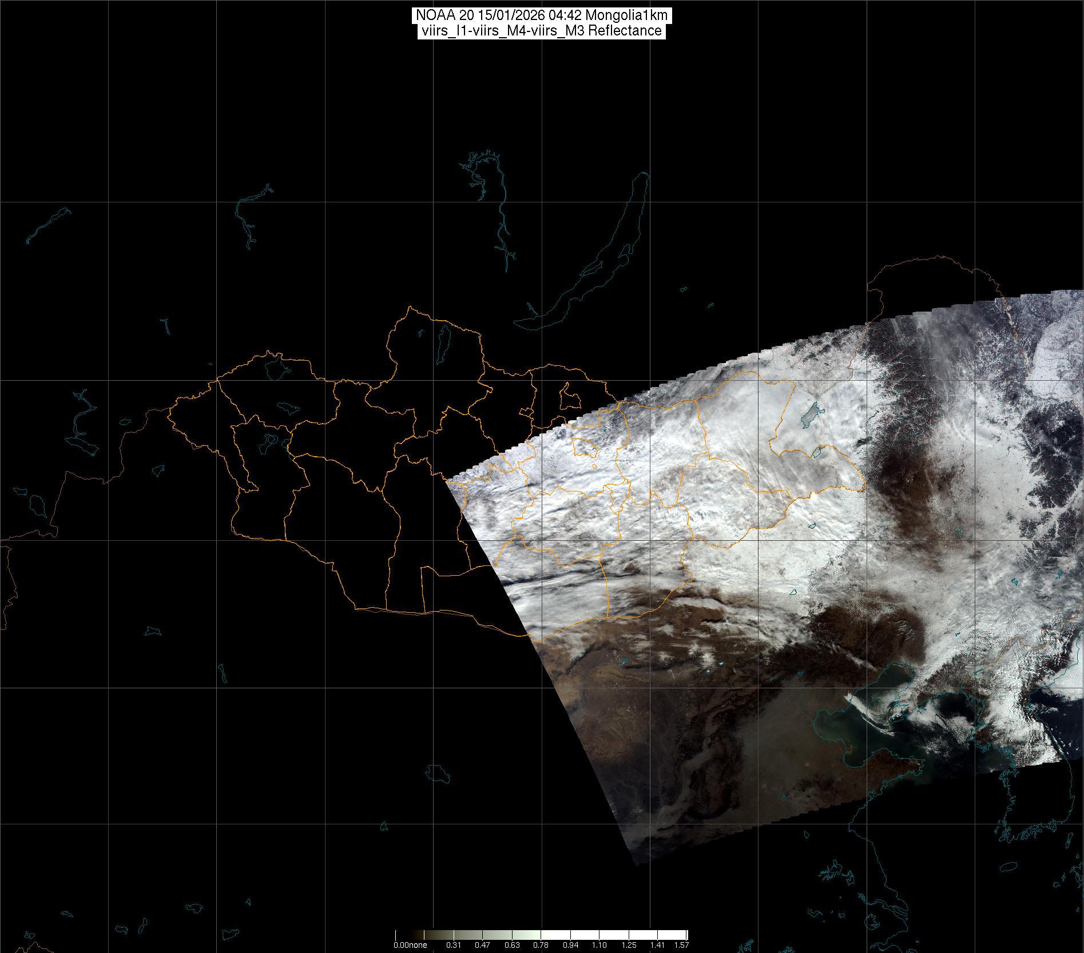Select the 0.94 colorbar tick label
This screenshot has width=1084, height=953.
[x=570, y=945]
